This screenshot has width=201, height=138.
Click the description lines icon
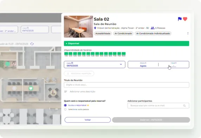tap(65, 92)
